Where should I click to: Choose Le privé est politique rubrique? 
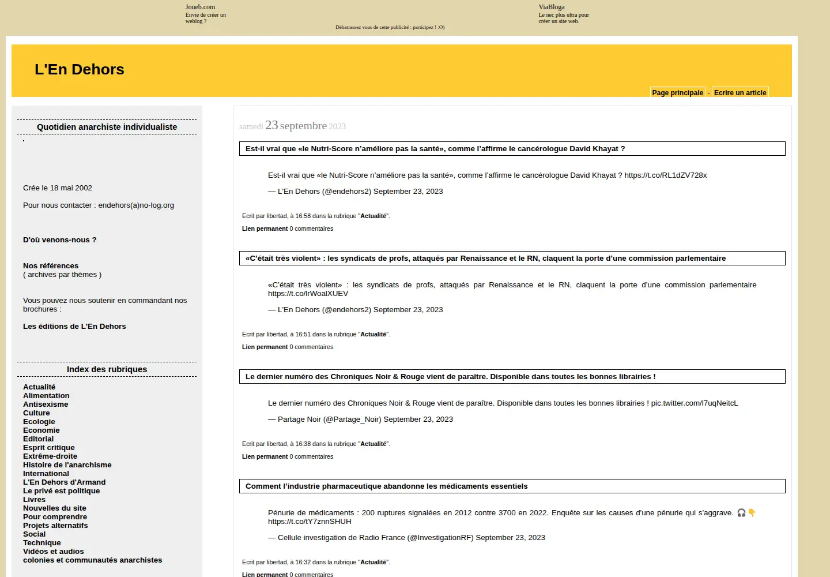click(x=62, y=491)
